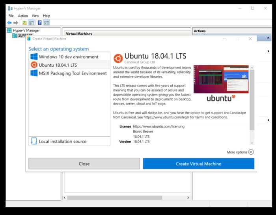Click the blue Help question mark icon

coord(40,22)
